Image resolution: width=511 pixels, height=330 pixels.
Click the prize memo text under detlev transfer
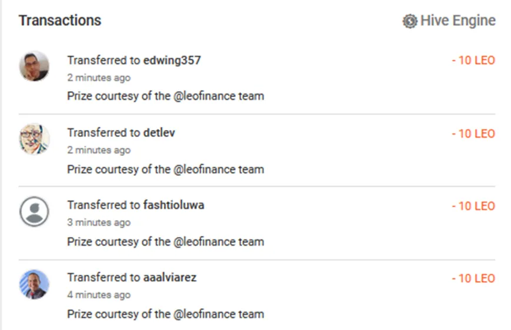[x=166, y=169]
